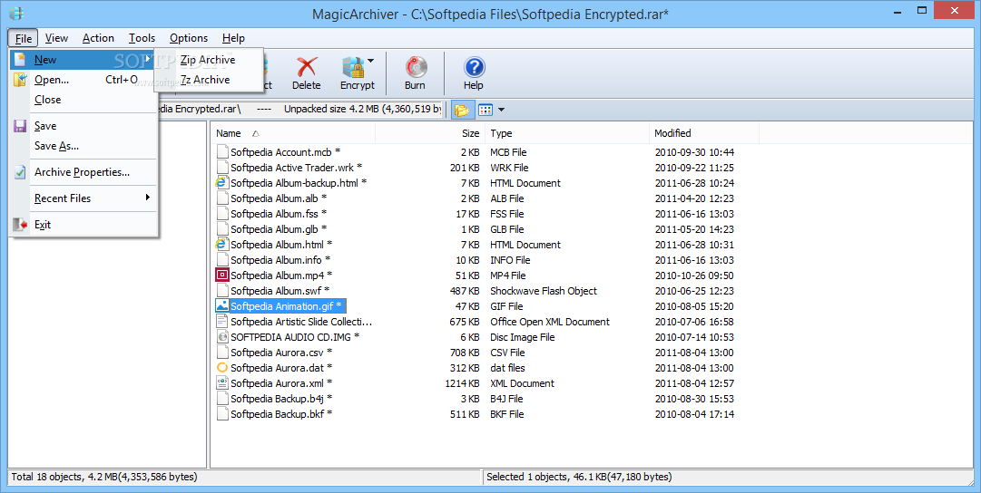Expand the Recent Files submenu
981x493 pixels.
148,198
